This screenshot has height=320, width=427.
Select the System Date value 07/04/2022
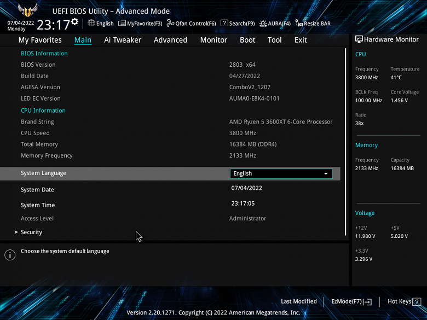click(x=247, y=188)
